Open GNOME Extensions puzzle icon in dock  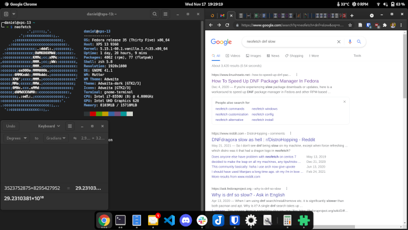(x=304, y=220)
